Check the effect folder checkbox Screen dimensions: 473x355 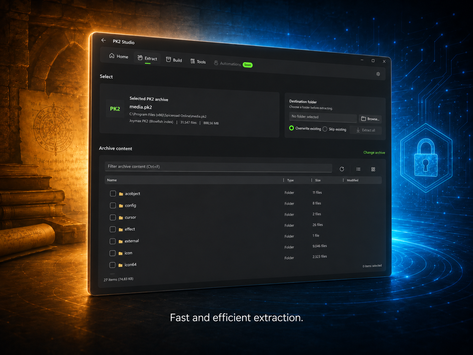pos(113,229)
